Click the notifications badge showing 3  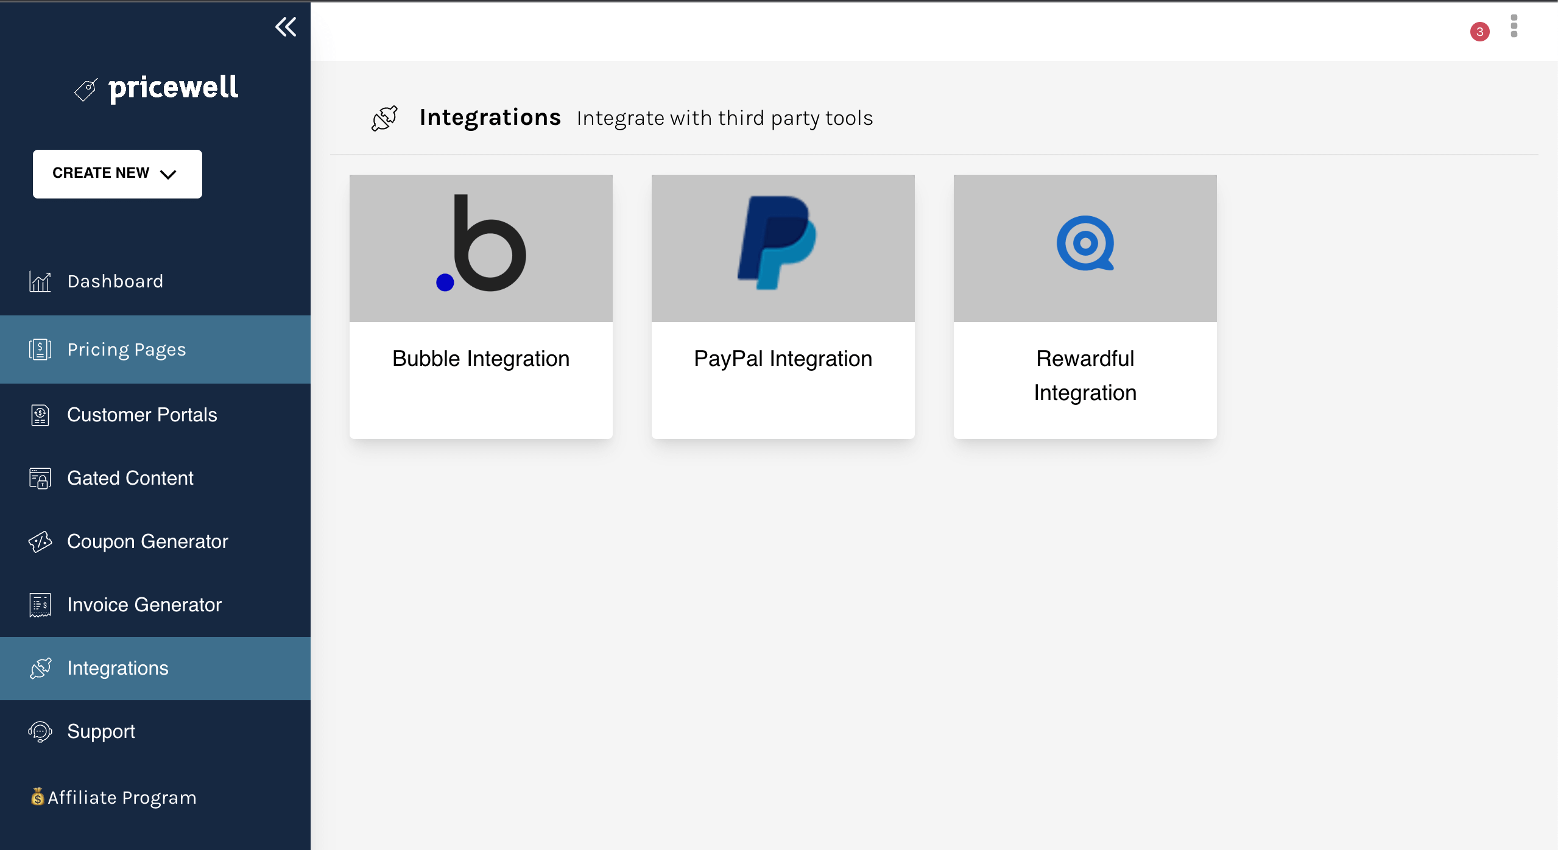[x=1479, y=32]
